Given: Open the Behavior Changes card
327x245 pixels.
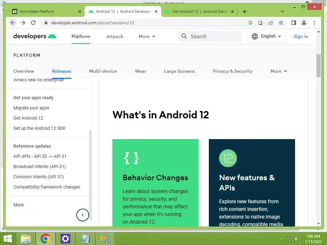Looking at the screenshot, I should (156, 182).
